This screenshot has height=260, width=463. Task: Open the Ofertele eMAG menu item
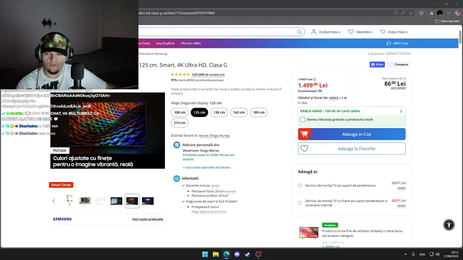(191, 43)
